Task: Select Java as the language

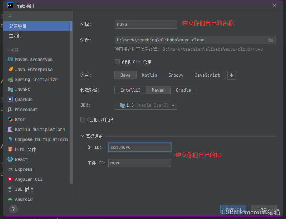Action: pos(125,75)
